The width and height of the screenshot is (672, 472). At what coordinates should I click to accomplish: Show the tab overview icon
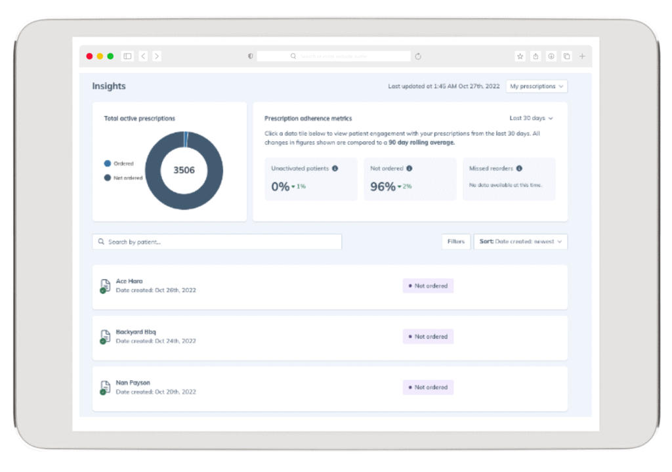coord(566,56)
